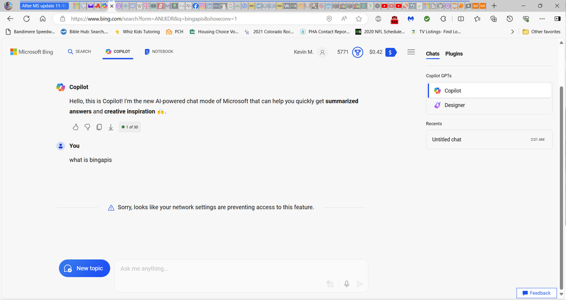The width and height of the screenshot is (566, 300).
Task: Select Copilot in Copilot GPTs list
Action: click(490, 91)
